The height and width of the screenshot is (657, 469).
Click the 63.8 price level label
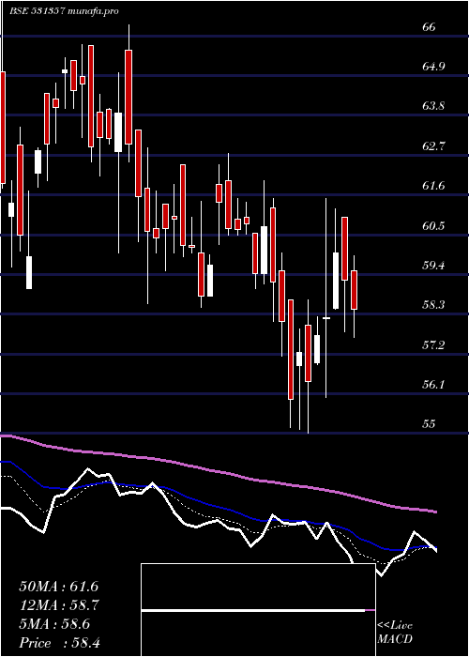click(432, 106)
